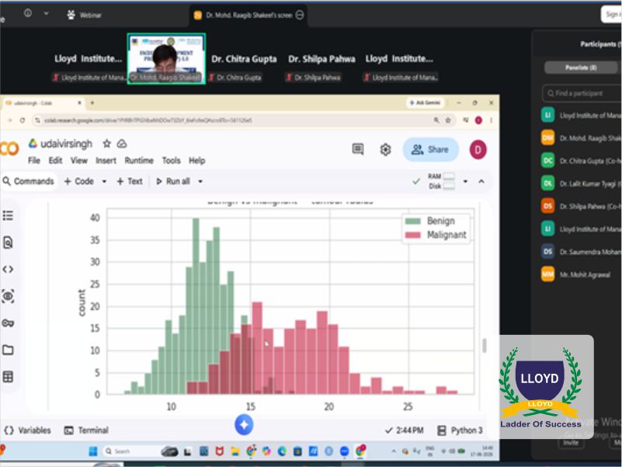
Task: Open the RAM Disk resources dropdown
Action: [465, 182]
